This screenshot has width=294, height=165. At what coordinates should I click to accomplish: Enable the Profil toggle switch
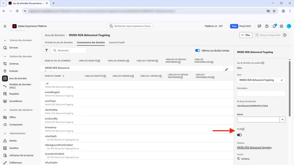(240, 135)
